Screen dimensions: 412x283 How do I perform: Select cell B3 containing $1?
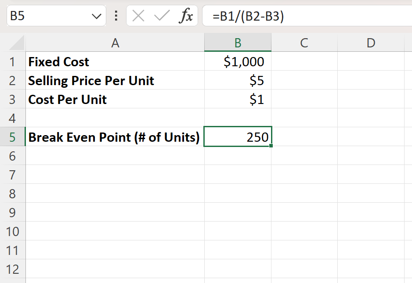tap(238, 99)
